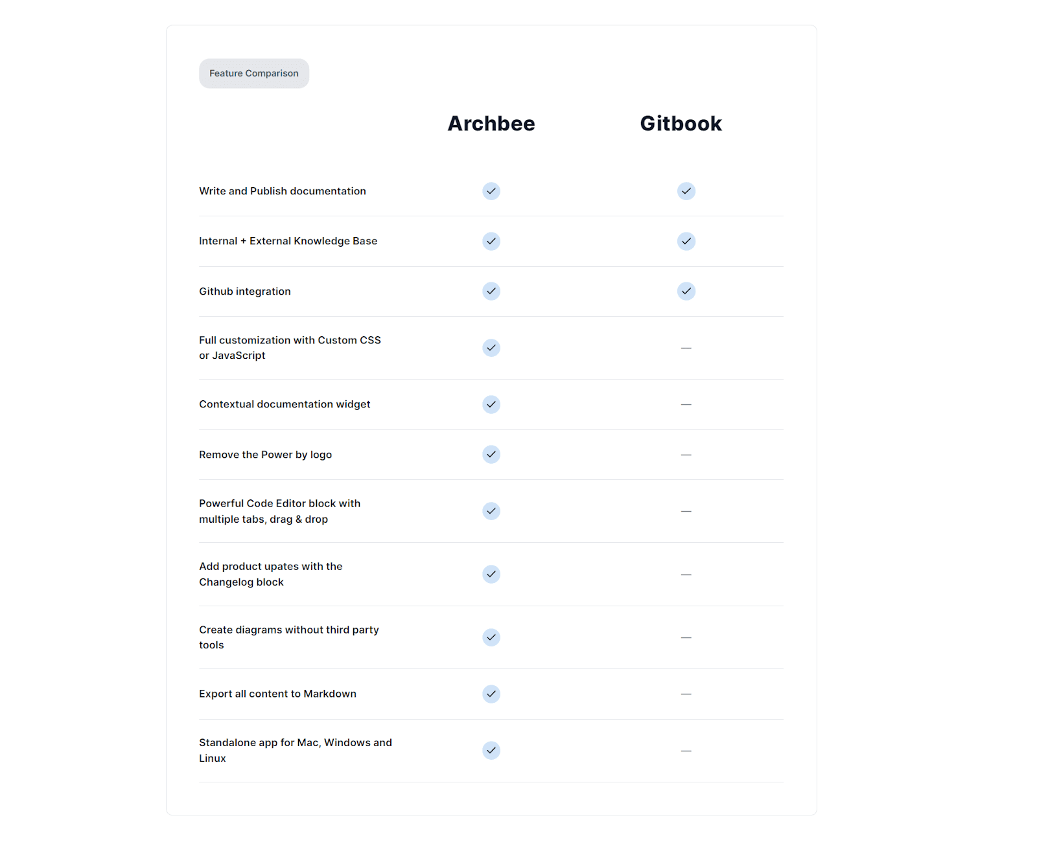Click Archbee checkmark for Standalone app row
Viewport: 1037px width, 866px height.
click(x=491, y=750)
